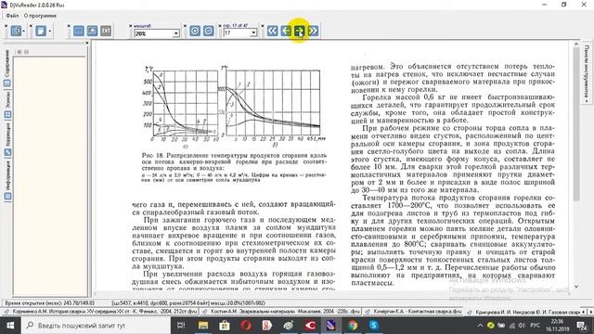Click the vertical scrollbar up arrow
Image resolution: width=594 pixels, height=334 pixels.
pyautogui.click(x=576, y=45)
